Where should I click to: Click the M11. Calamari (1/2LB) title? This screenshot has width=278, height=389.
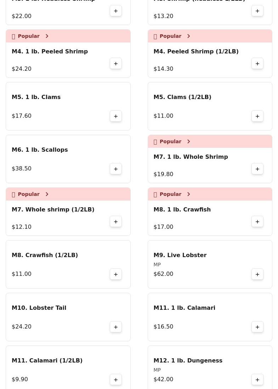point(47,360)
